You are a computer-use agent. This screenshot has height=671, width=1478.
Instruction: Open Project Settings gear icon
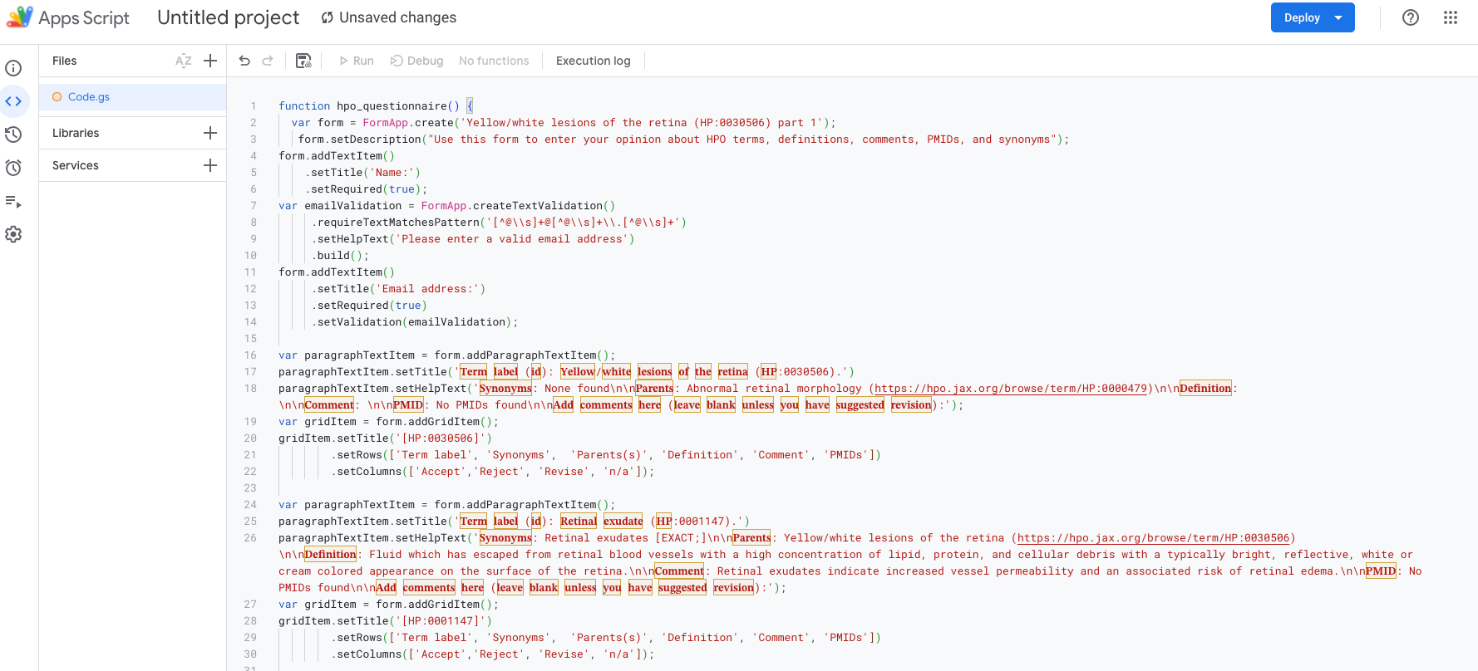13,234
